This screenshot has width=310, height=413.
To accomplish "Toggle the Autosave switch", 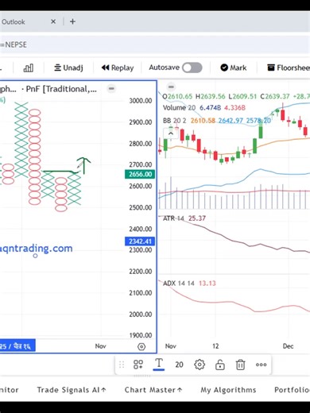I will pos(192,68).
